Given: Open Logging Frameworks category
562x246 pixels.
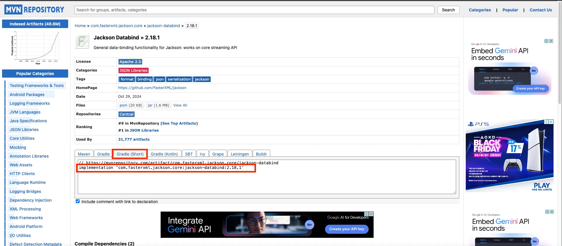Looking at the screenshot, I should (30, 103).
